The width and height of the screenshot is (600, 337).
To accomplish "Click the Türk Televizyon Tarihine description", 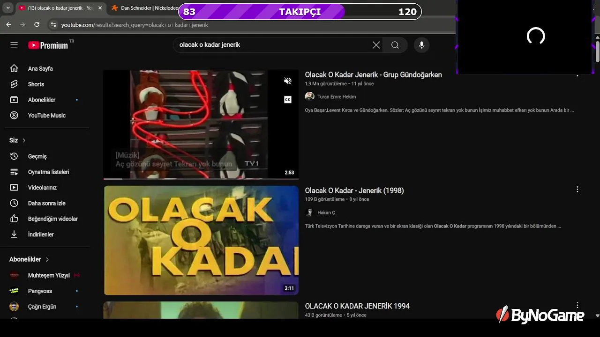I will [433, 226].
